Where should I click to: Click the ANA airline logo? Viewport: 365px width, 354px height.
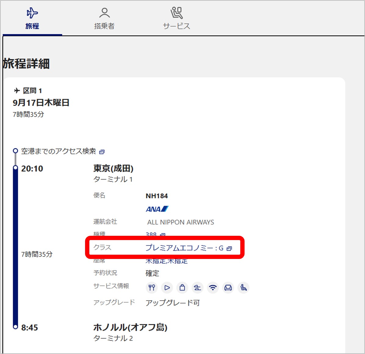click(157, 209)
